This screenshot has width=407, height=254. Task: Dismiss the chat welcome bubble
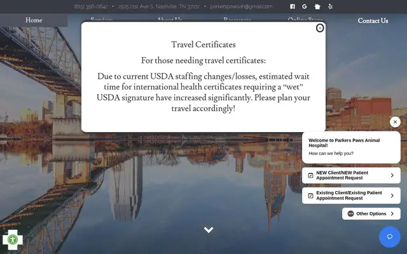pos(395,122)
